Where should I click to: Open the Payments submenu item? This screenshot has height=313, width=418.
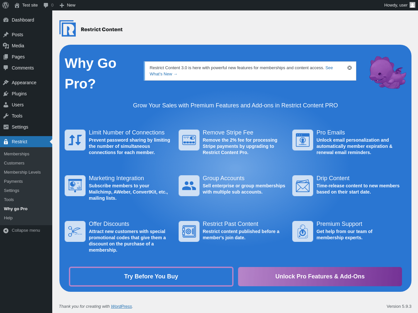point(13,181)
